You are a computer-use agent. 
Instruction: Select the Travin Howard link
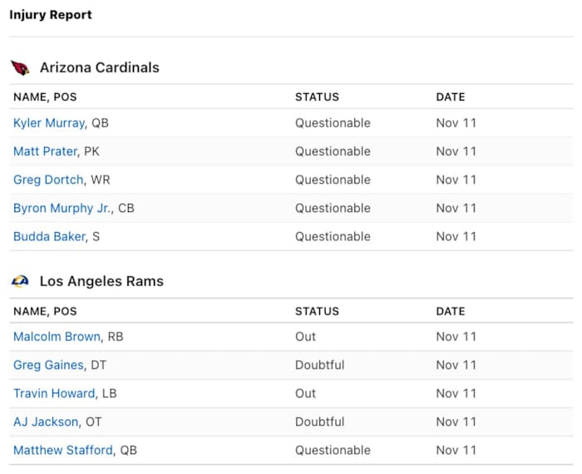tap(54, 393)
